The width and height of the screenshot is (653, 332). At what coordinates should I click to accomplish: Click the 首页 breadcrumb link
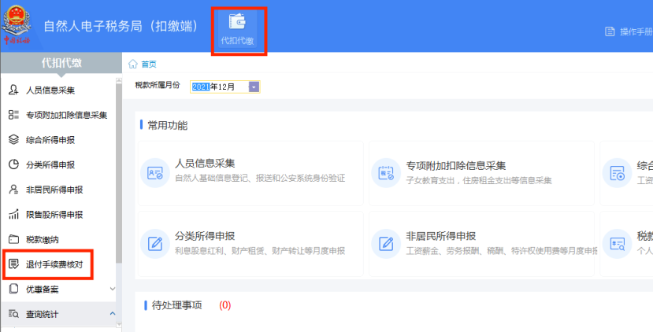(149, 64)
